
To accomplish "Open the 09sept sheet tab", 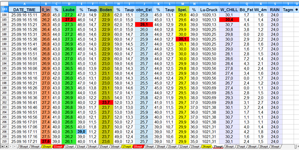I will (35, 146).
